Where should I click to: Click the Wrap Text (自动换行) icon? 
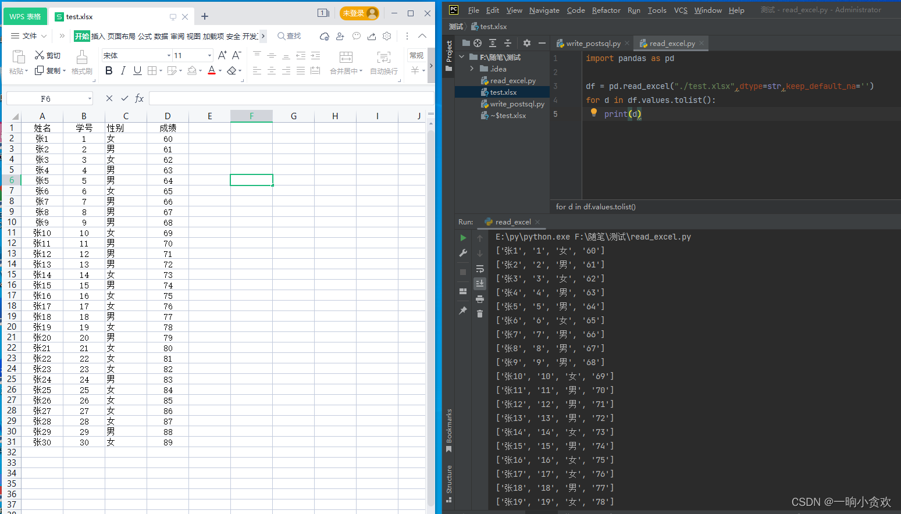(384, 57)
